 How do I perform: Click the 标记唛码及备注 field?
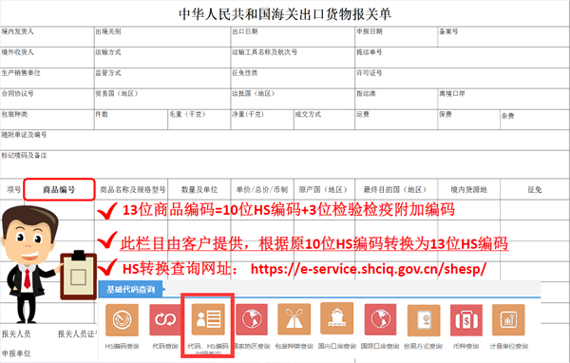(x=285, y=164)
